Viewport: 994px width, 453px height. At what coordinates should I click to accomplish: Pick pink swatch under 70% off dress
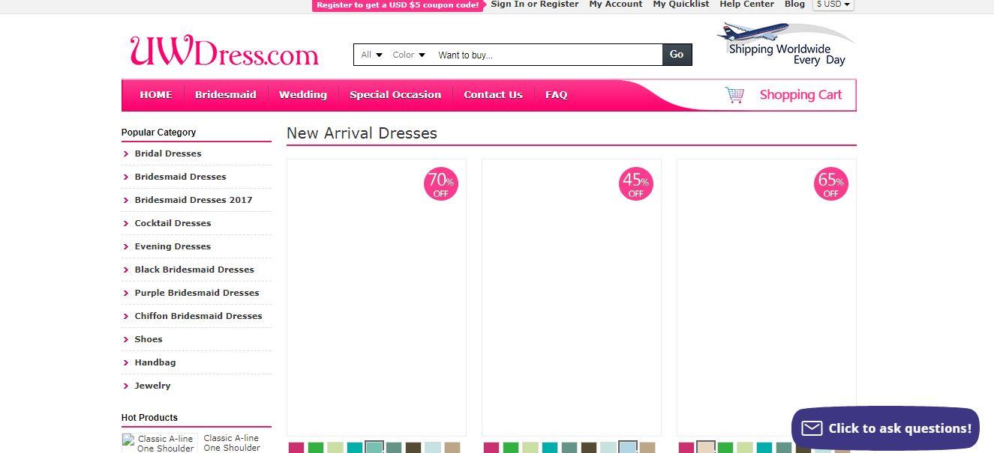coord(296,448)
